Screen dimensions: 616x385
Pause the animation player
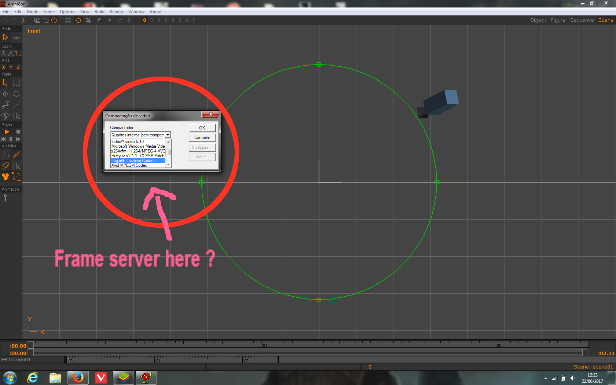point(11,139)
